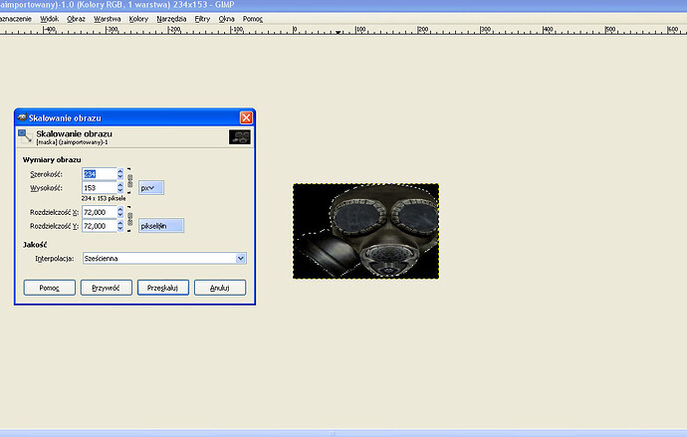
Task: Increase Szerokość with up arrow
Action: (120, 171)
